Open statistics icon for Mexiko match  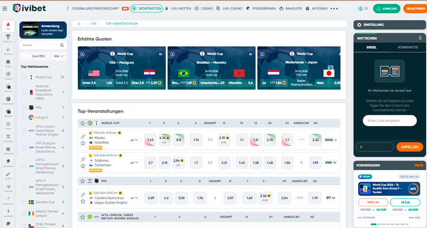pyautogui.click(x=132, y=140)
